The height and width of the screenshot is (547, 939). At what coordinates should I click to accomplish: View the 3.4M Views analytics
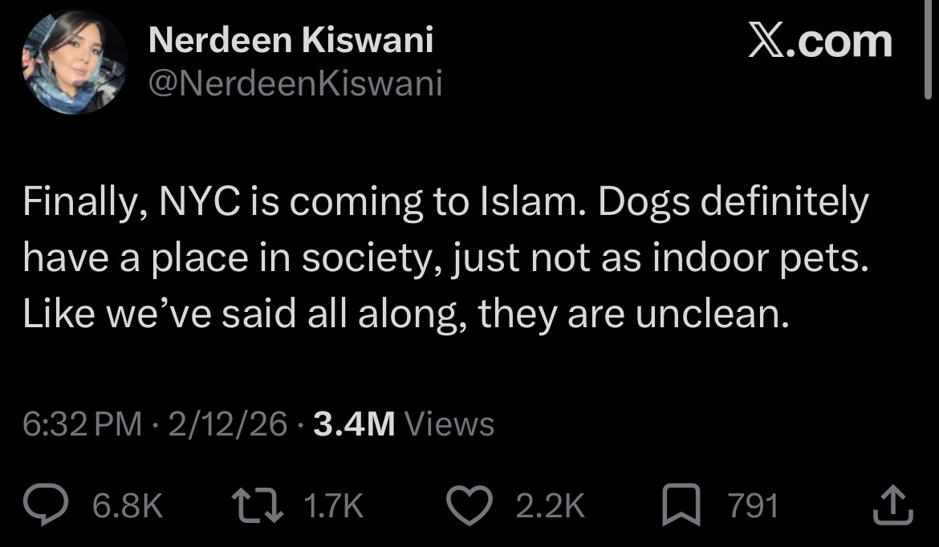pos(404,423)
